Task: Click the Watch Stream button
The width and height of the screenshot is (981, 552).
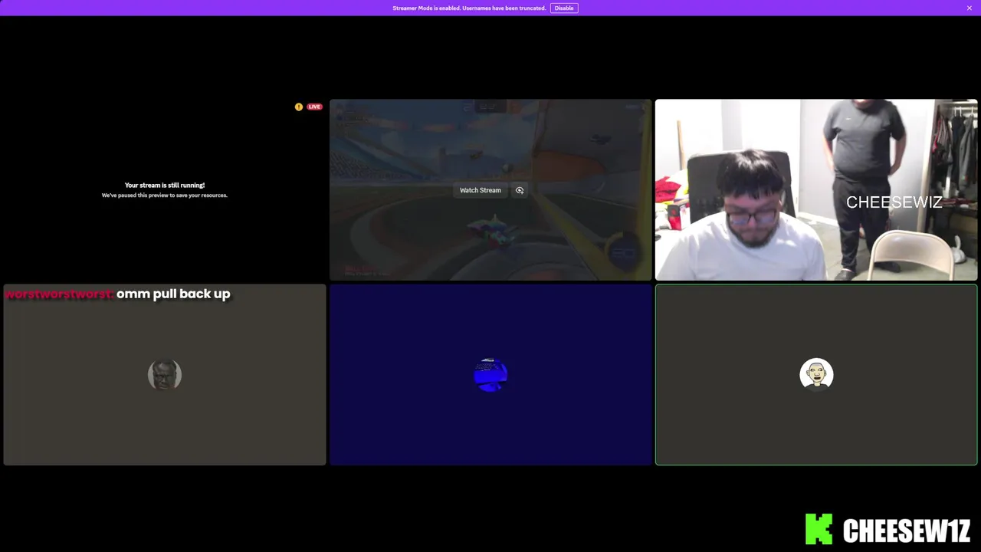Action: pos(481,190)
